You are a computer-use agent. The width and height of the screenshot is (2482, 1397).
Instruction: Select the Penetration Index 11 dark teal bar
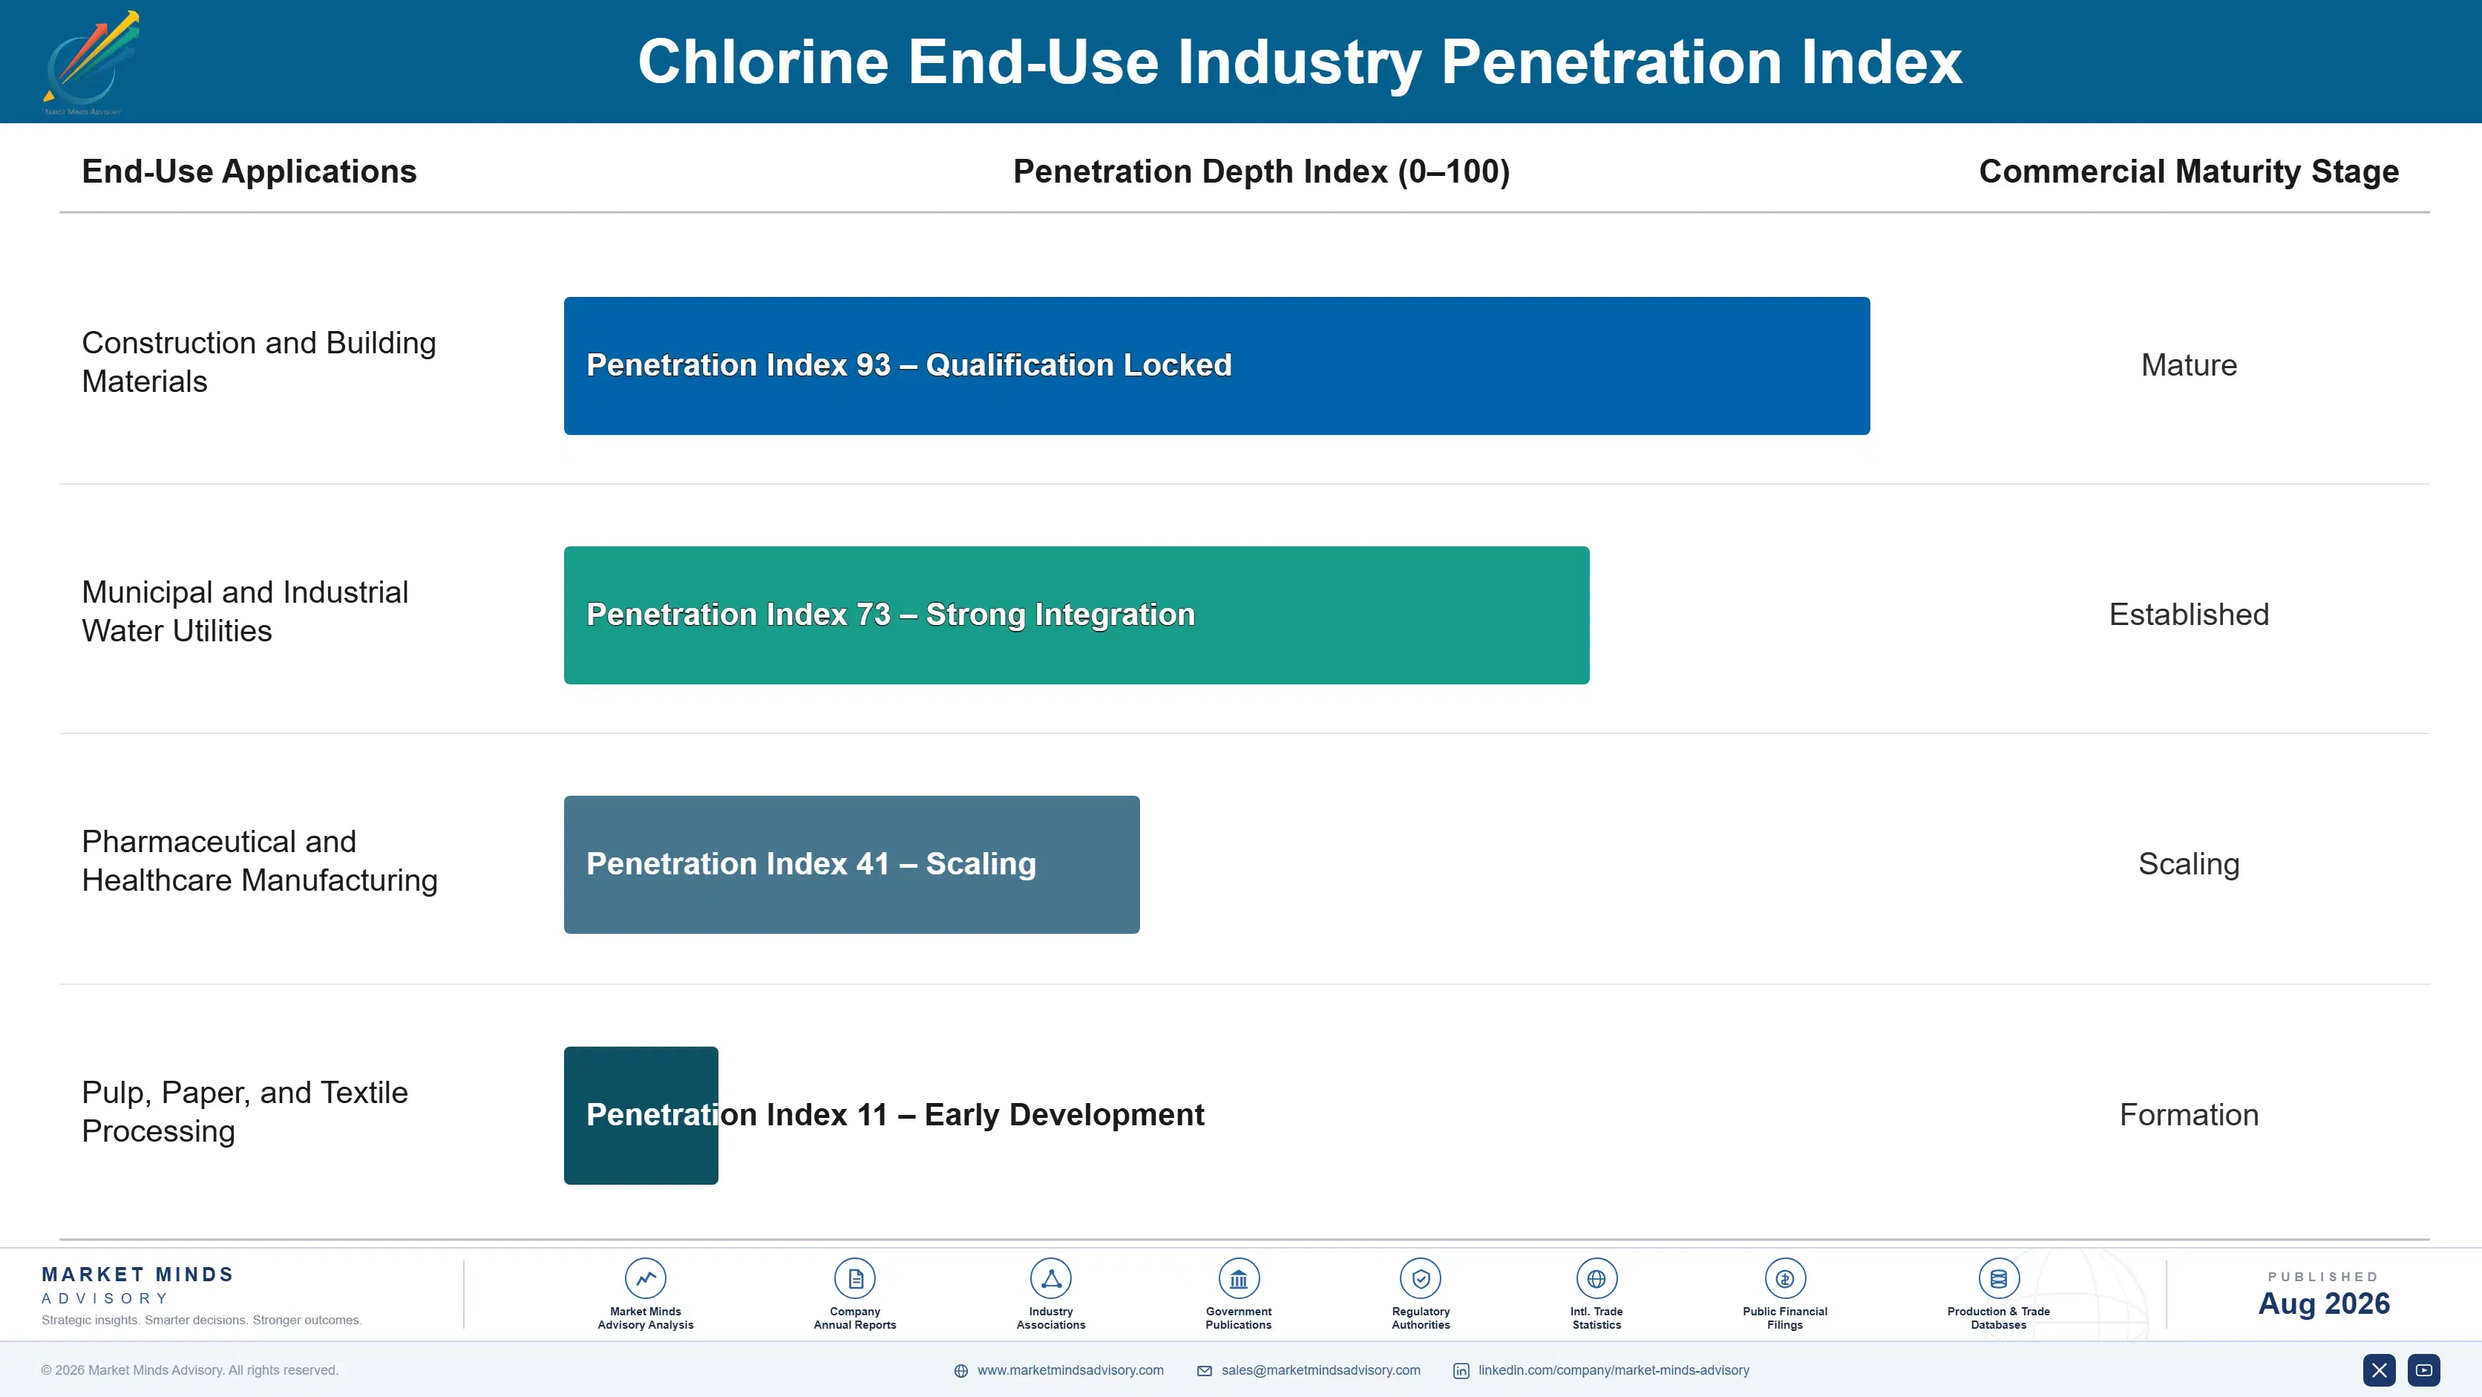point(641,1115)
